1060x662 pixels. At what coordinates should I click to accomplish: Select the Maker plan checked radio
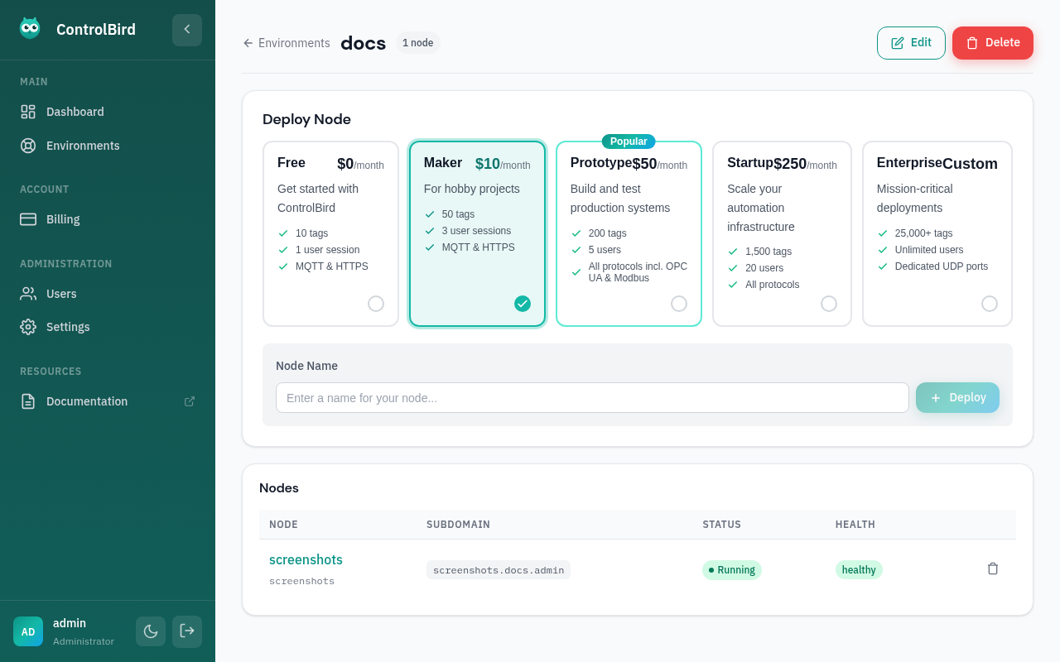click(523, 304)
